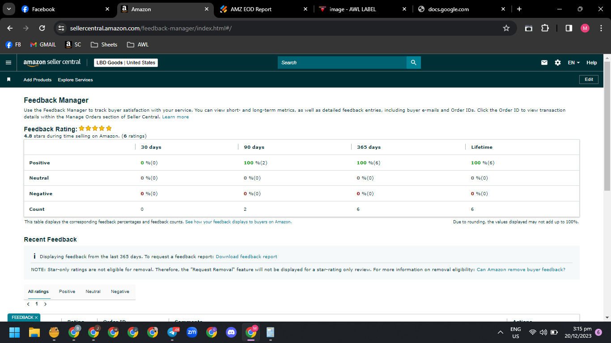Open Chrome's three-dot menu
The width and height of the screenshot is (611, 343).
(600, 28)
